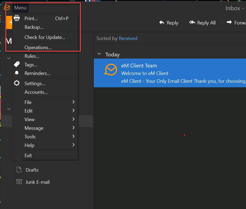Choose Print... from the menu

[x=45, y=19]
